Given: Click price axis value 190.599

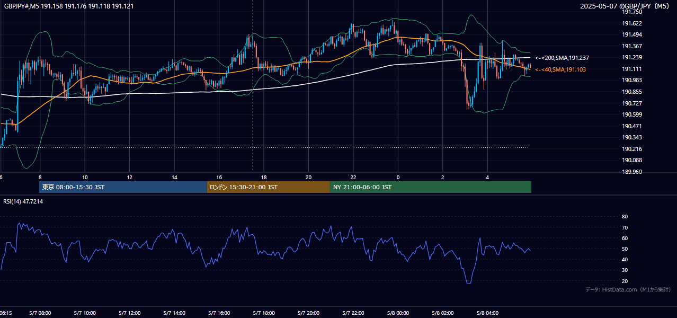Looking at the screenshot, I should point(631,114).
